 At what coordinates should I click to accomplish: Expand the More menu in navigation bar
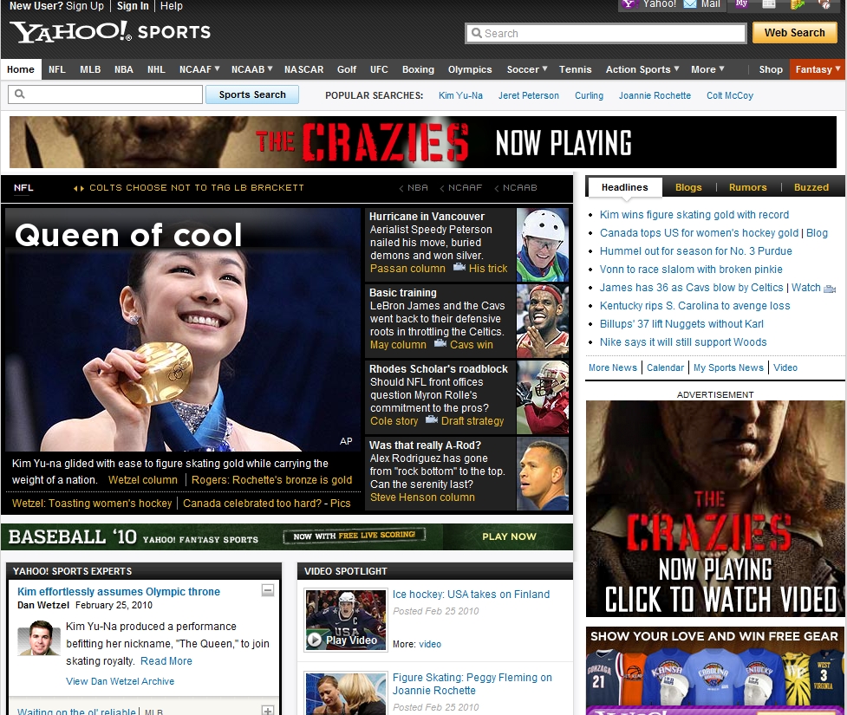tap(708, 69)
